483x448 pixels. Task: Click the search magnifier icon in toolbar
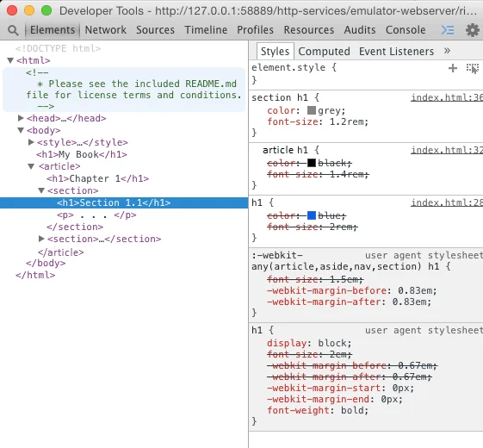pyautogui.click(x=13, y=30)
